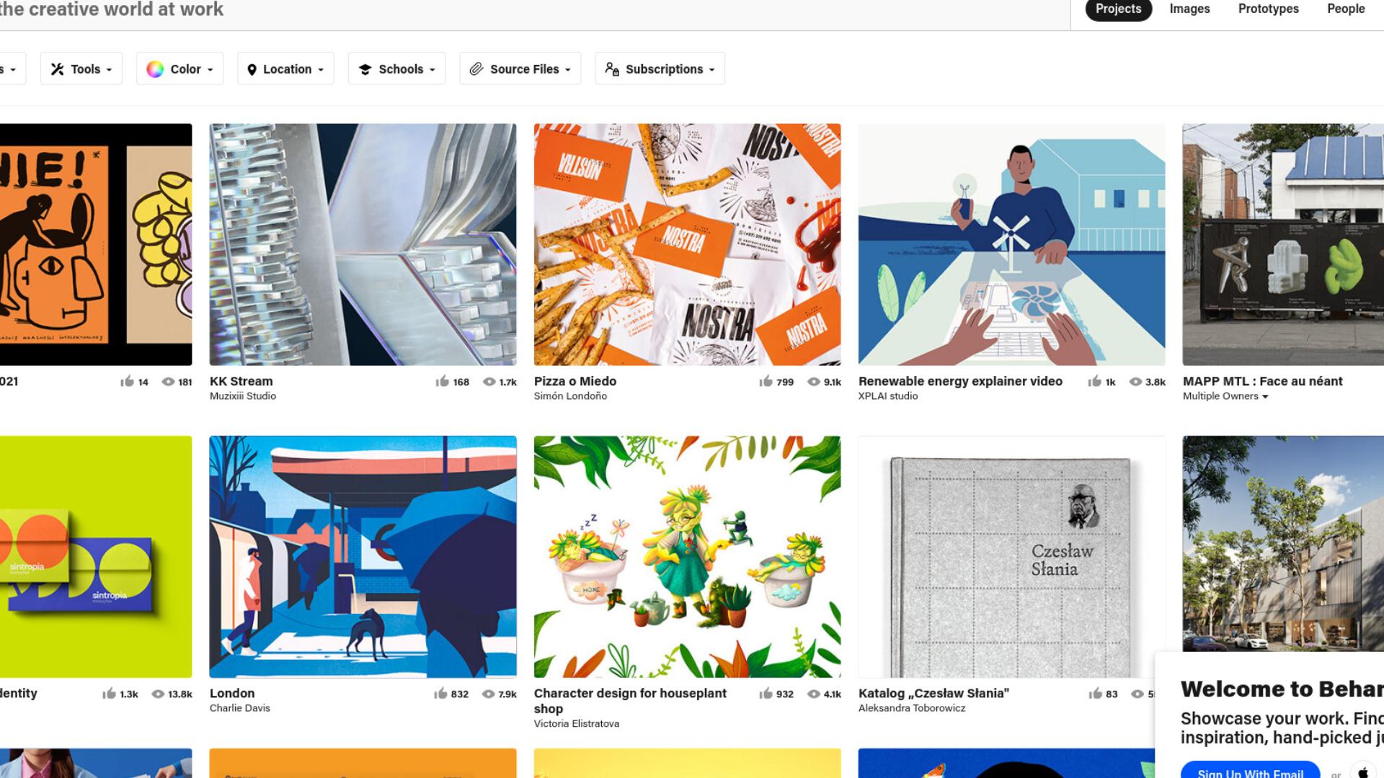
Task: Open the Schools dropdown arrow
Action: pos(432,70)
